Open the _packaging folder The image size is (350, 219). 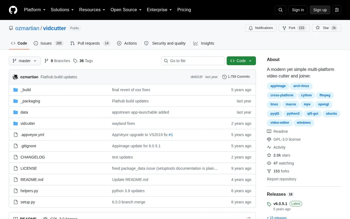point(30,101)
